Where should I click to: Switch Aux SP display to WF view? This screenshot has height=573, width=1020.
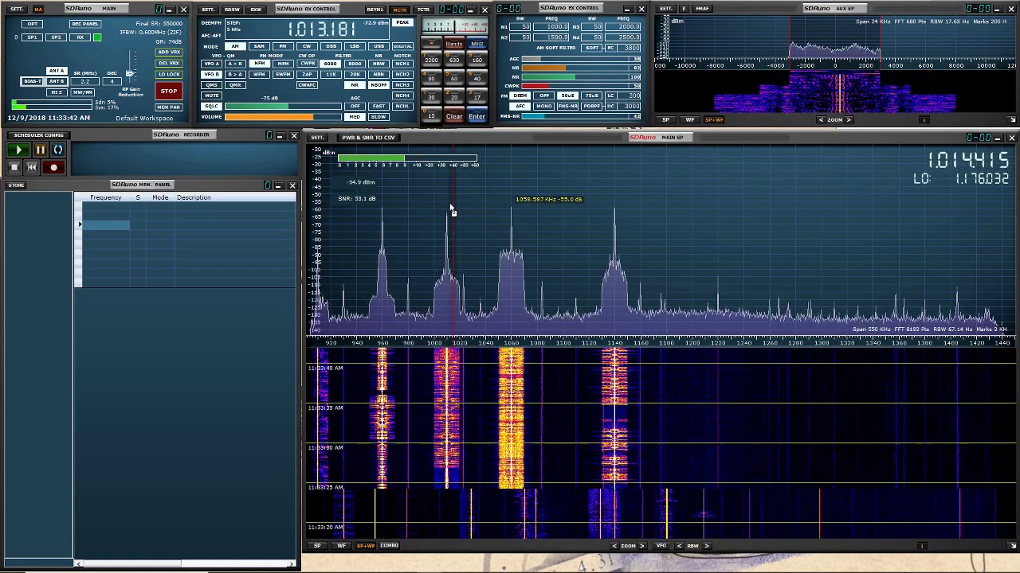690,120
